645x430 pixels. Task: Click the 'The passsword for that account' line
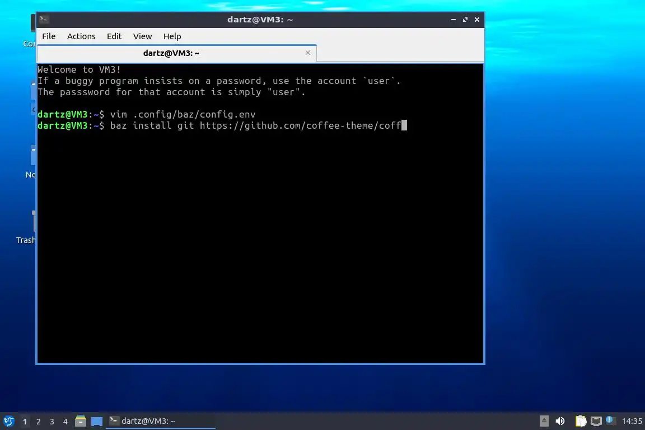(171, 92)
